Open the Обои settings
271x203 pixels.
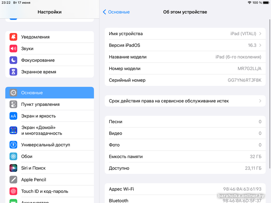tap(49, 156)
